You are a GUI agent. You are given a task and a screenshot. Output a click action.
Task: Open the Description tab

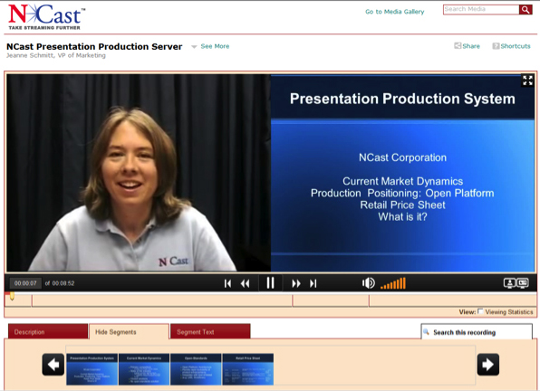click(x=48, y=331)
